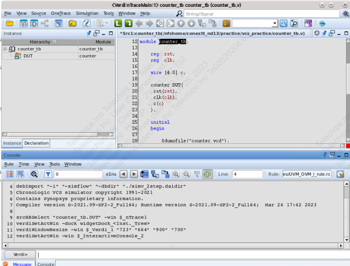The height and width of the screenshot is (266, 350).
Task: Click the Verdi> prompt button
Action: point(20,254)
